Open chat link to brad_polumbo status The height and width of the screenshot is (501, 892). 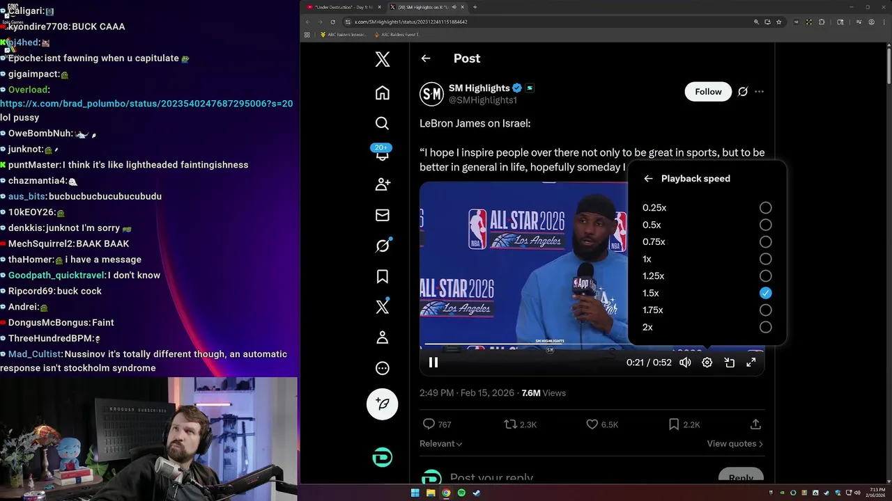[146, 103]
